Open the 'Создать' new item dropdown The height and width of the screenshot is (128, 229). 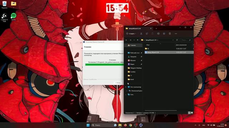[x=131, y=33]
